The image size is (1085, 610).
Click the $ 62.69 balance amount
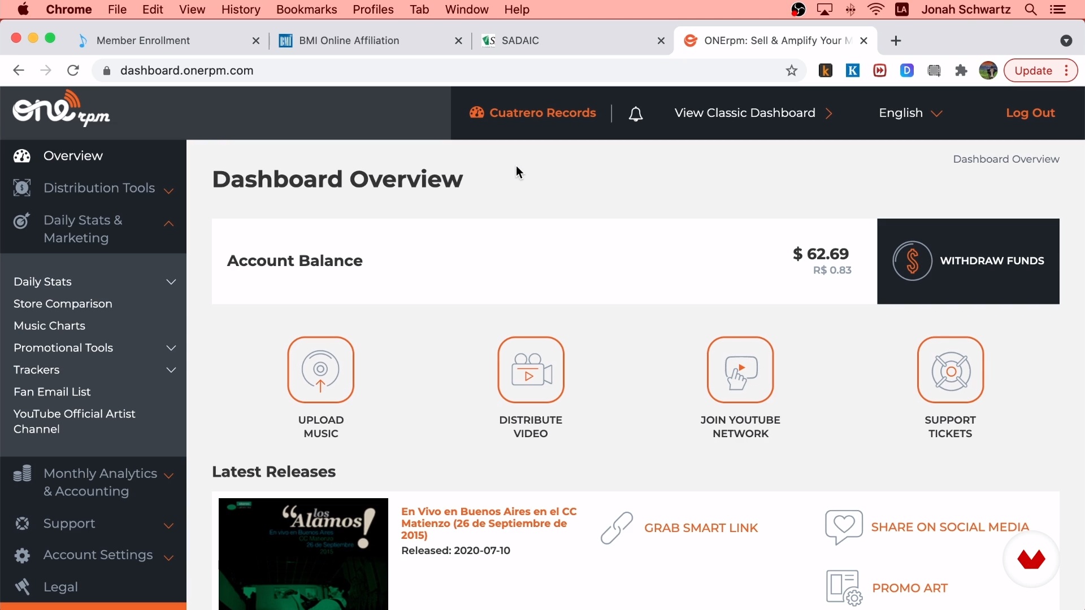click(821, 254)
